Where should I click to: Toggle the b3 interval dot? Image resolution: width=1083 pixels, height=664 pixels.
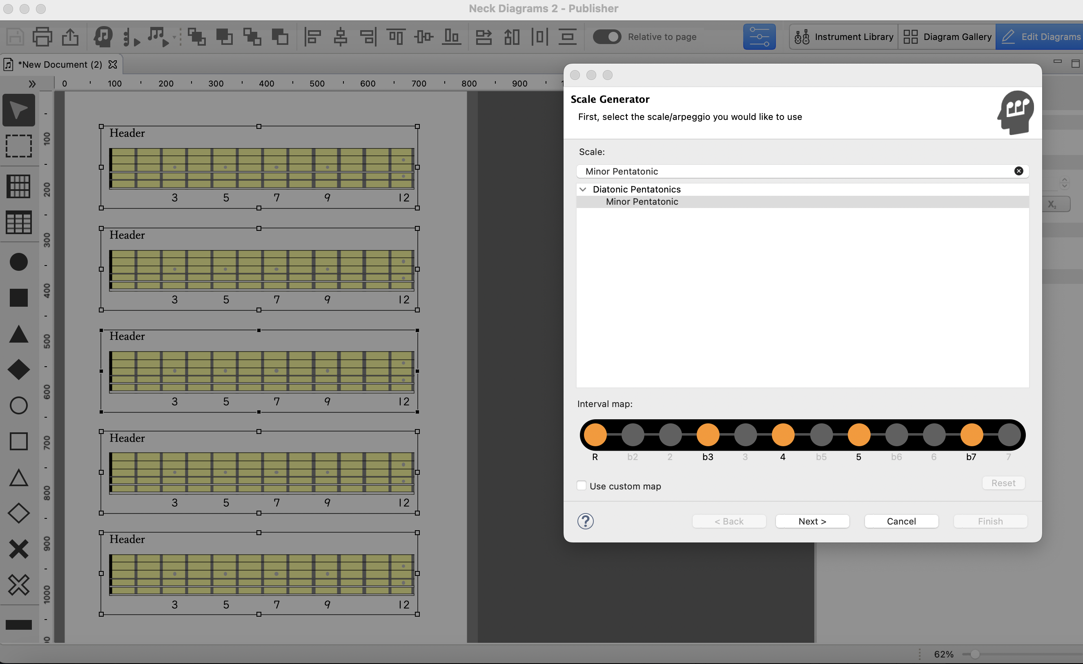click(x=707, y=435)
